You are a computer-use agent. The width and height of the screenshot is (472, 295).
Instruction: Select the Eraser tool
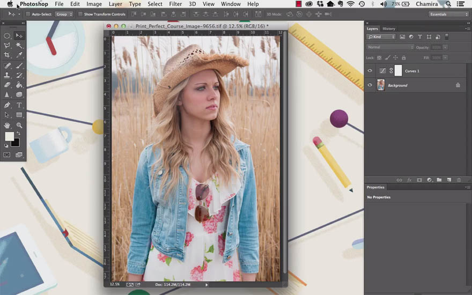click(x=7, y=85)
